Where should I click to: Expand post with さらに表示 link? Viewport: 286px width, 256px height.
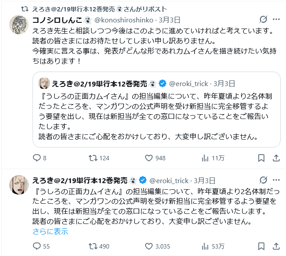point(51,231)
